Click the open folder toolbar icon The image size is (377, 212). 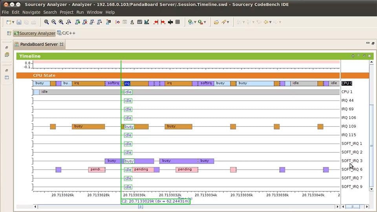coord(216,22)
